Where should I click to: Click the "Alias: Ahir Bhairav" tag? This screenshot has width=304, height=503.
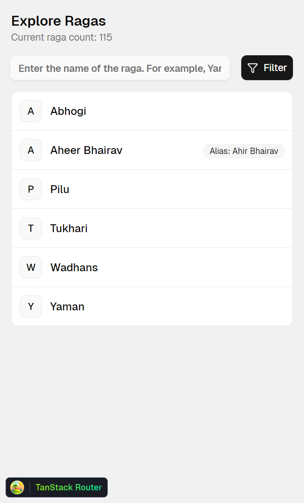click(244, 151)
